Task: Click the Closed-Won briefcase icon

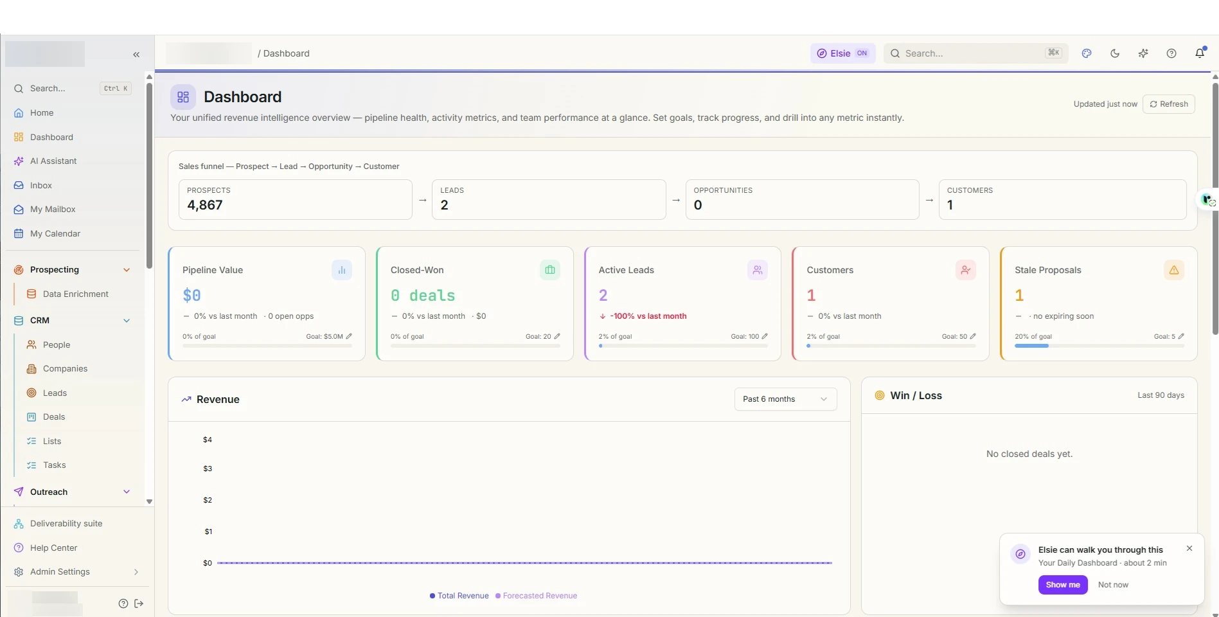Action: [x=550, y=270]
